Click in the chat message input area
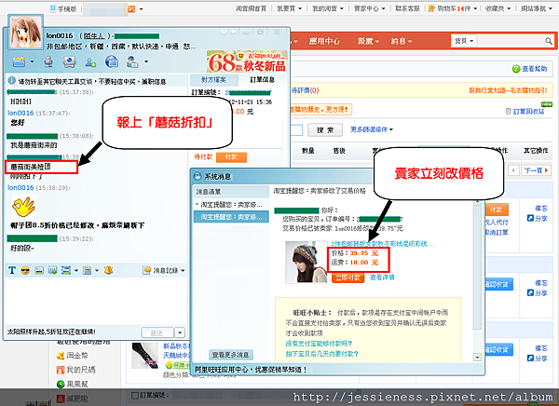This screenshot has height=406, width=559. [96, 301]
